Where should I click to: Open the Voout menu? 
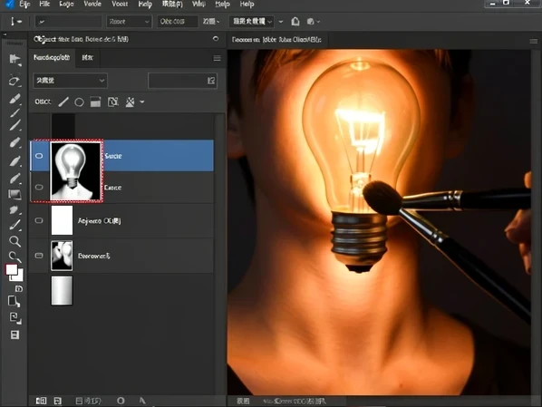(x=120, y=5)
